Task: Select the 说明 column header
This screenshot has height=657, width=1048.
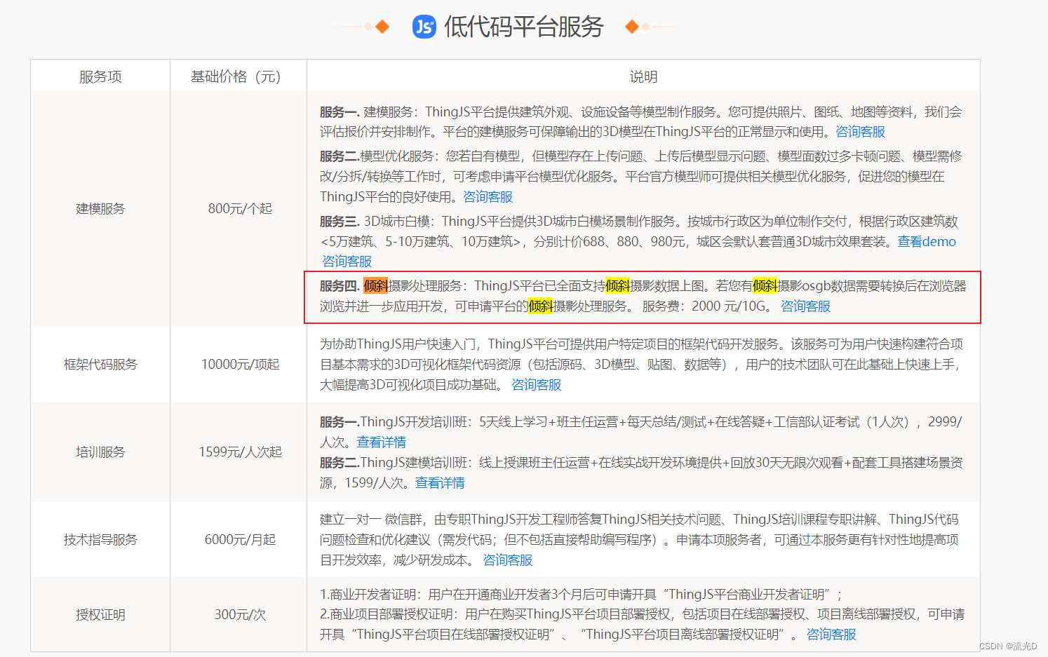Action: tap(643, 76)
